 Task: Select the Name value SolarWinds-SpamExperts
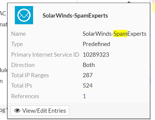click(x=114, y=34)
